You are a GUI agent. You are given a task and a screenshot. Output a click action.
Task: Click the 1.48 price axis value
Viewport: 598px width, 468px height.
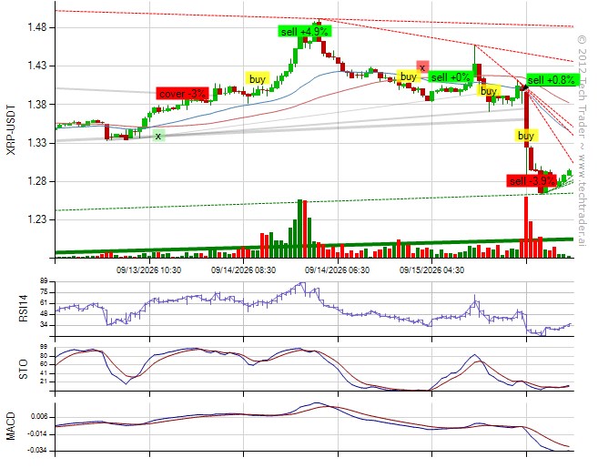point(36,27)
